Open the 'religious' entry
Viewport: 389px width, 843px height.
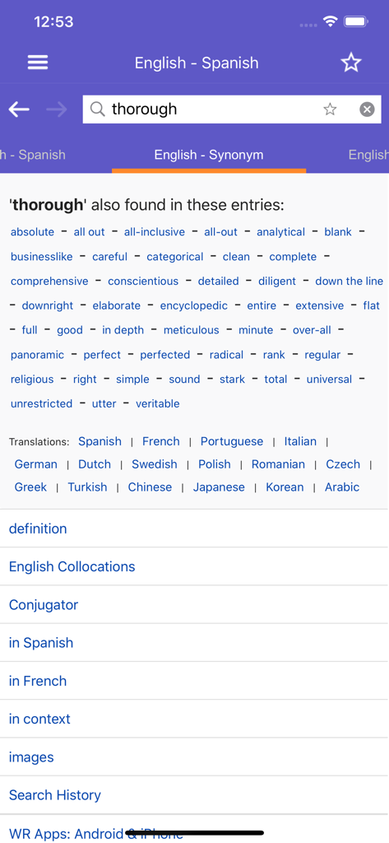click(32, 379)
